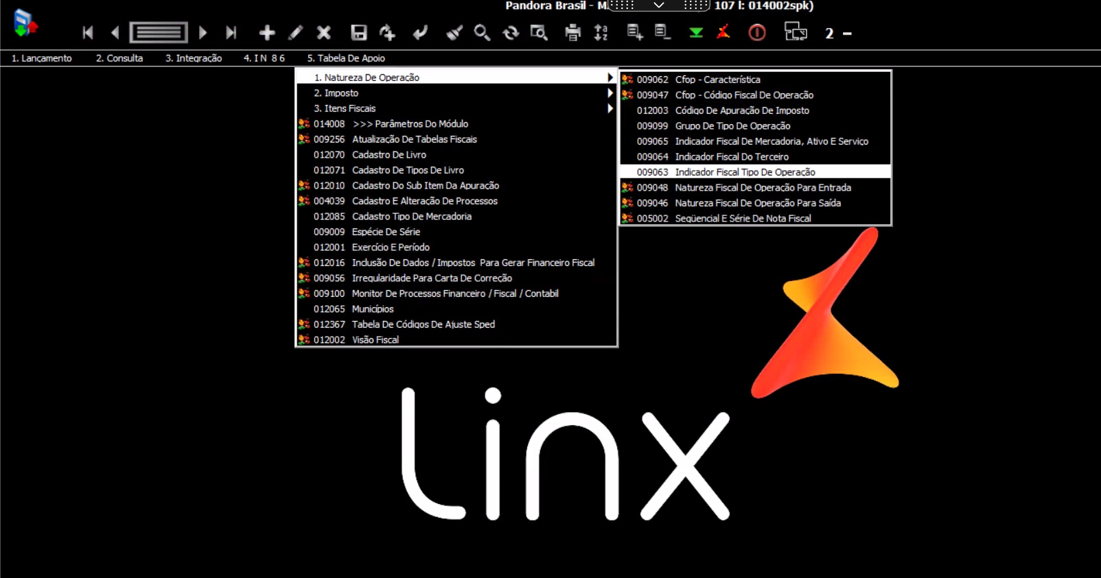Add a new record with the plus icon

[267, 32]
